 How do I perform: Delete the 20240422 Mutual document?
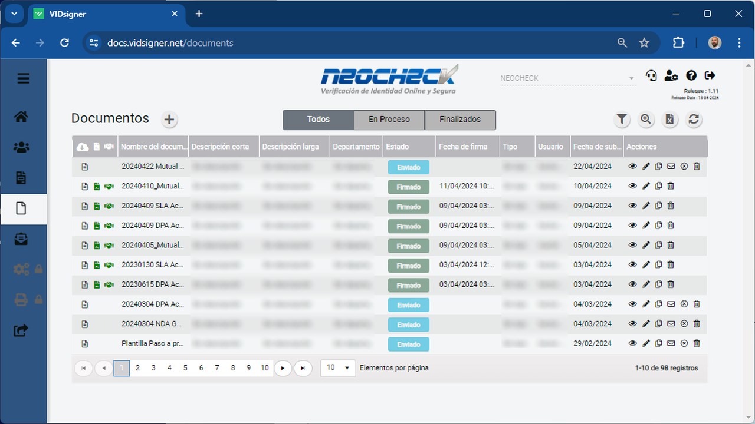[697, 167]
